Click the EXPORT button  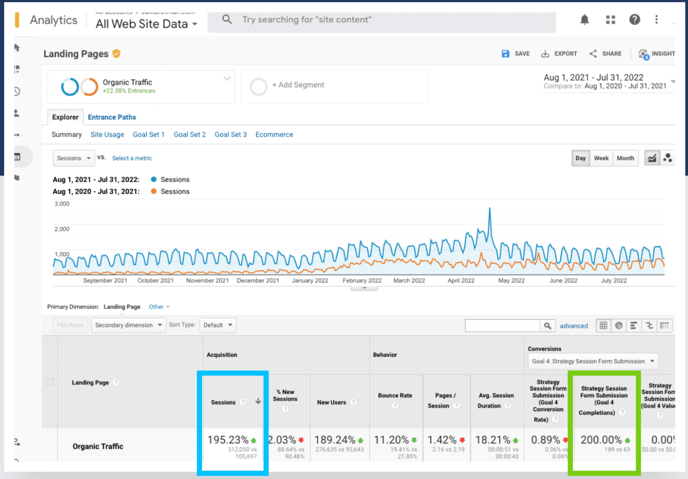coord(559,54)
